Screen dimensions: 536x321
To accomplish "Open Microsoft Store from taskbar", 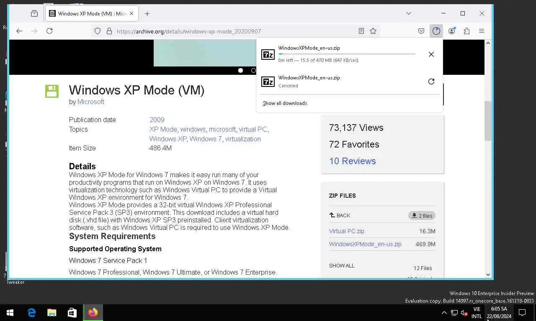I will click(72, 313).
